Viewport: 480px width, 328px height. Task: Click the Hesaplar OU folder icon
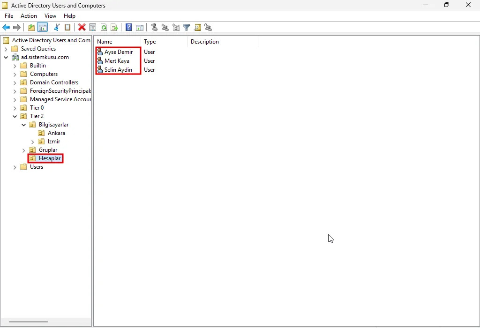(x=32, y=158)
